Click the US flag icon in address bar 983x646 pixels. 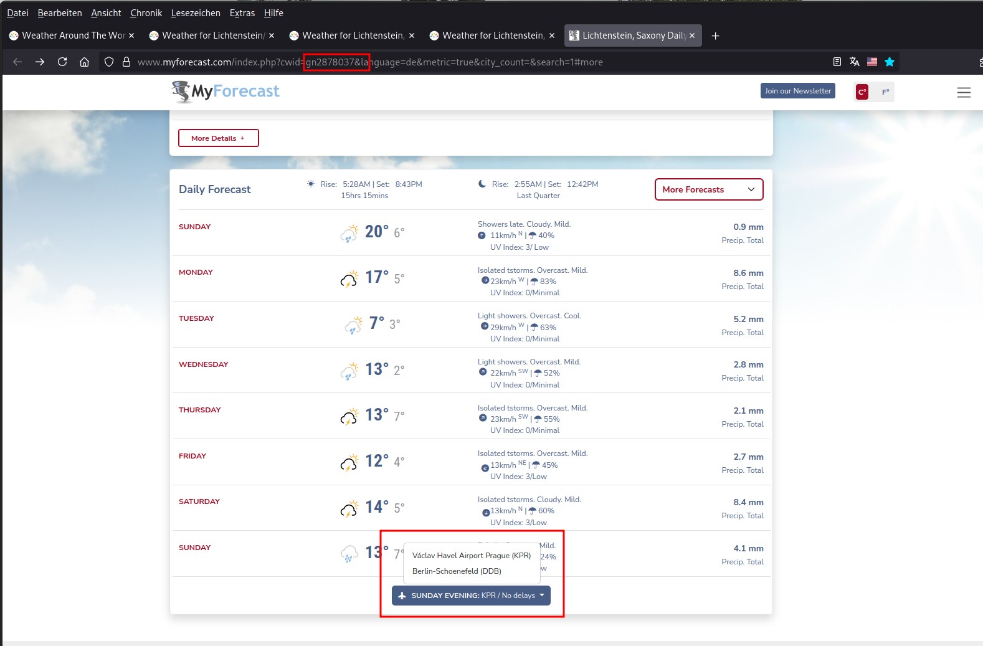pyautogui.click(x=872, y=62)
